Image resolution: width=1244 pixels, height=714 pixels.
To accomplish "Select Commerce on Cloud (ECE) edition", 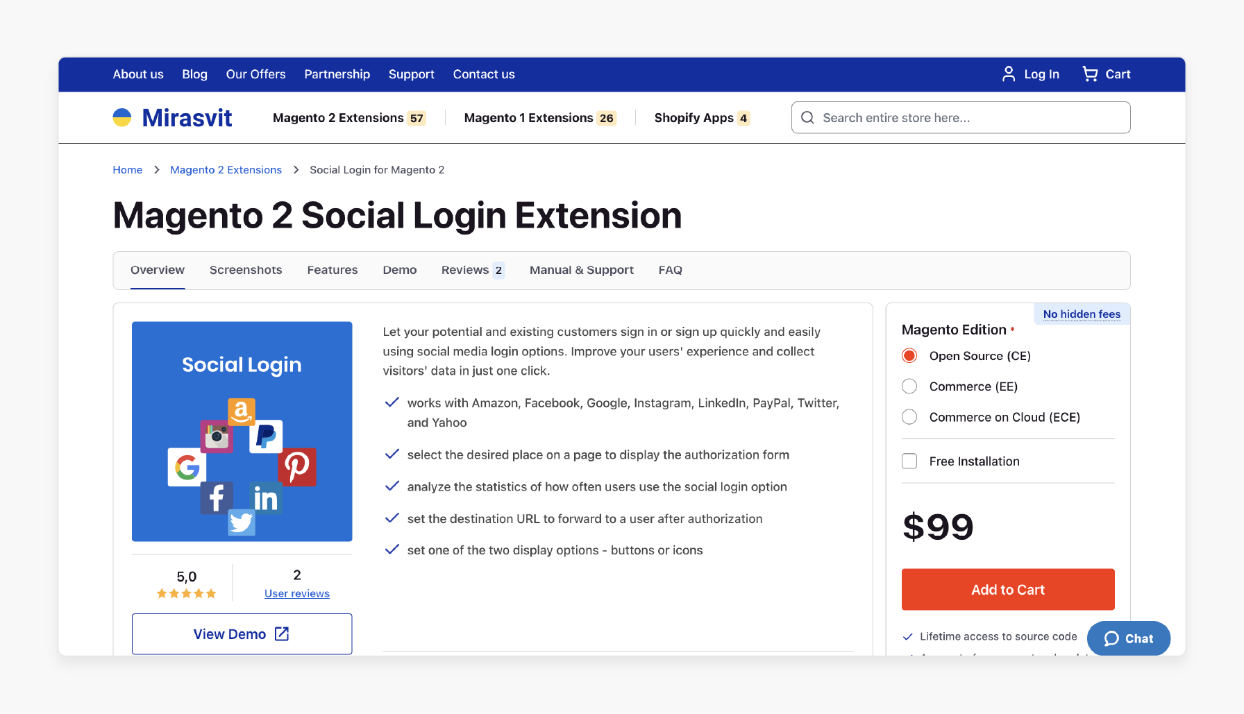I will 909,417.
